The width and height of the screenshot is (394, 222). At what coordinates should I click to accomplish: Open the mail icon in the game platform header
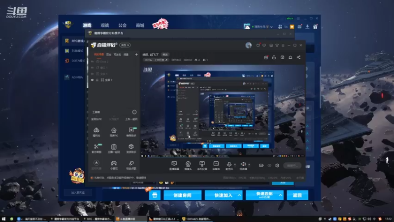(x=299, y=27)
